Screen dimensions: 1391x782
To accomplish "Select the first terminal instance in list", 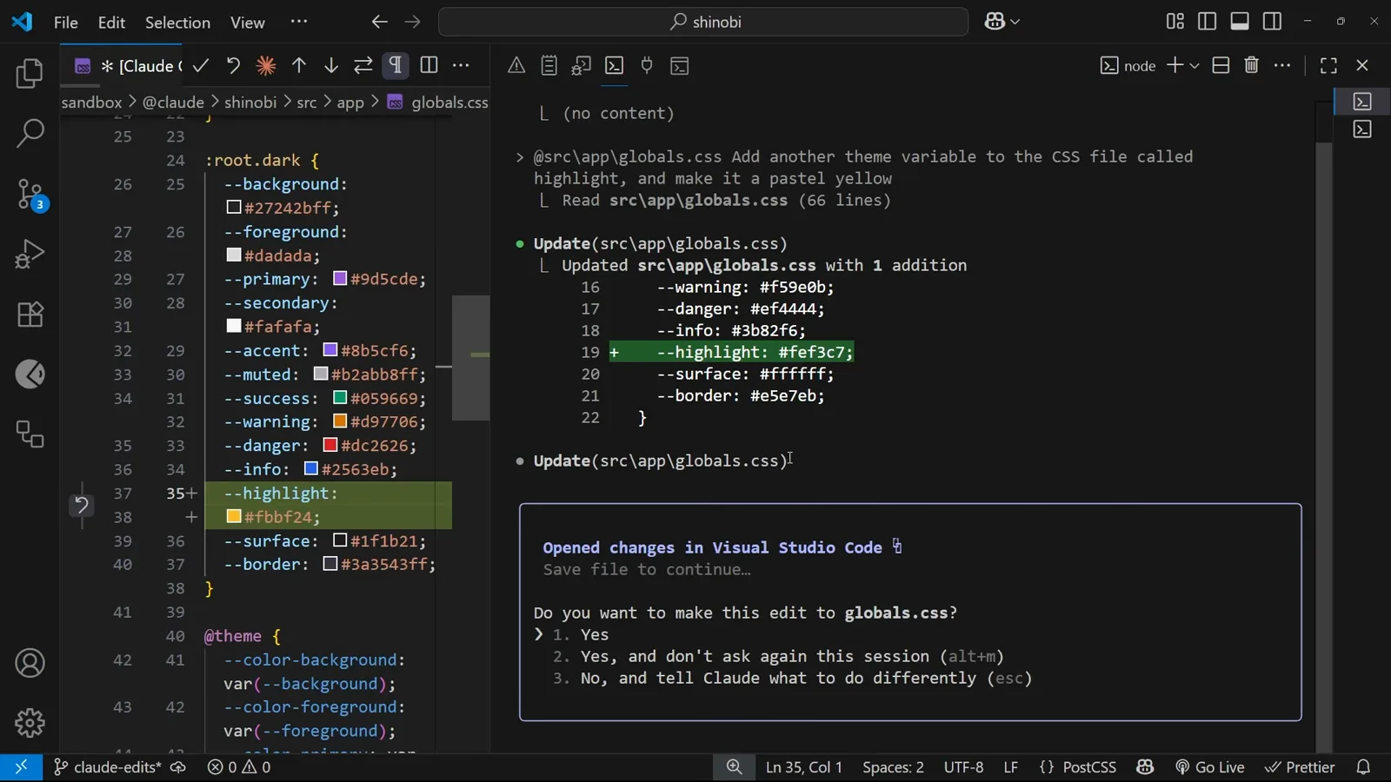I will (1362, 102).
